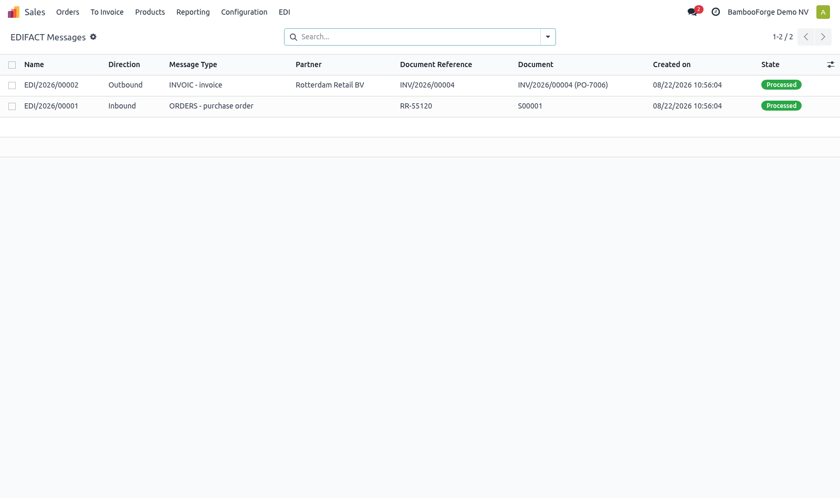Sort by the State column header
The height and width of the screenshot is (498, 840).
click(771, 64)
